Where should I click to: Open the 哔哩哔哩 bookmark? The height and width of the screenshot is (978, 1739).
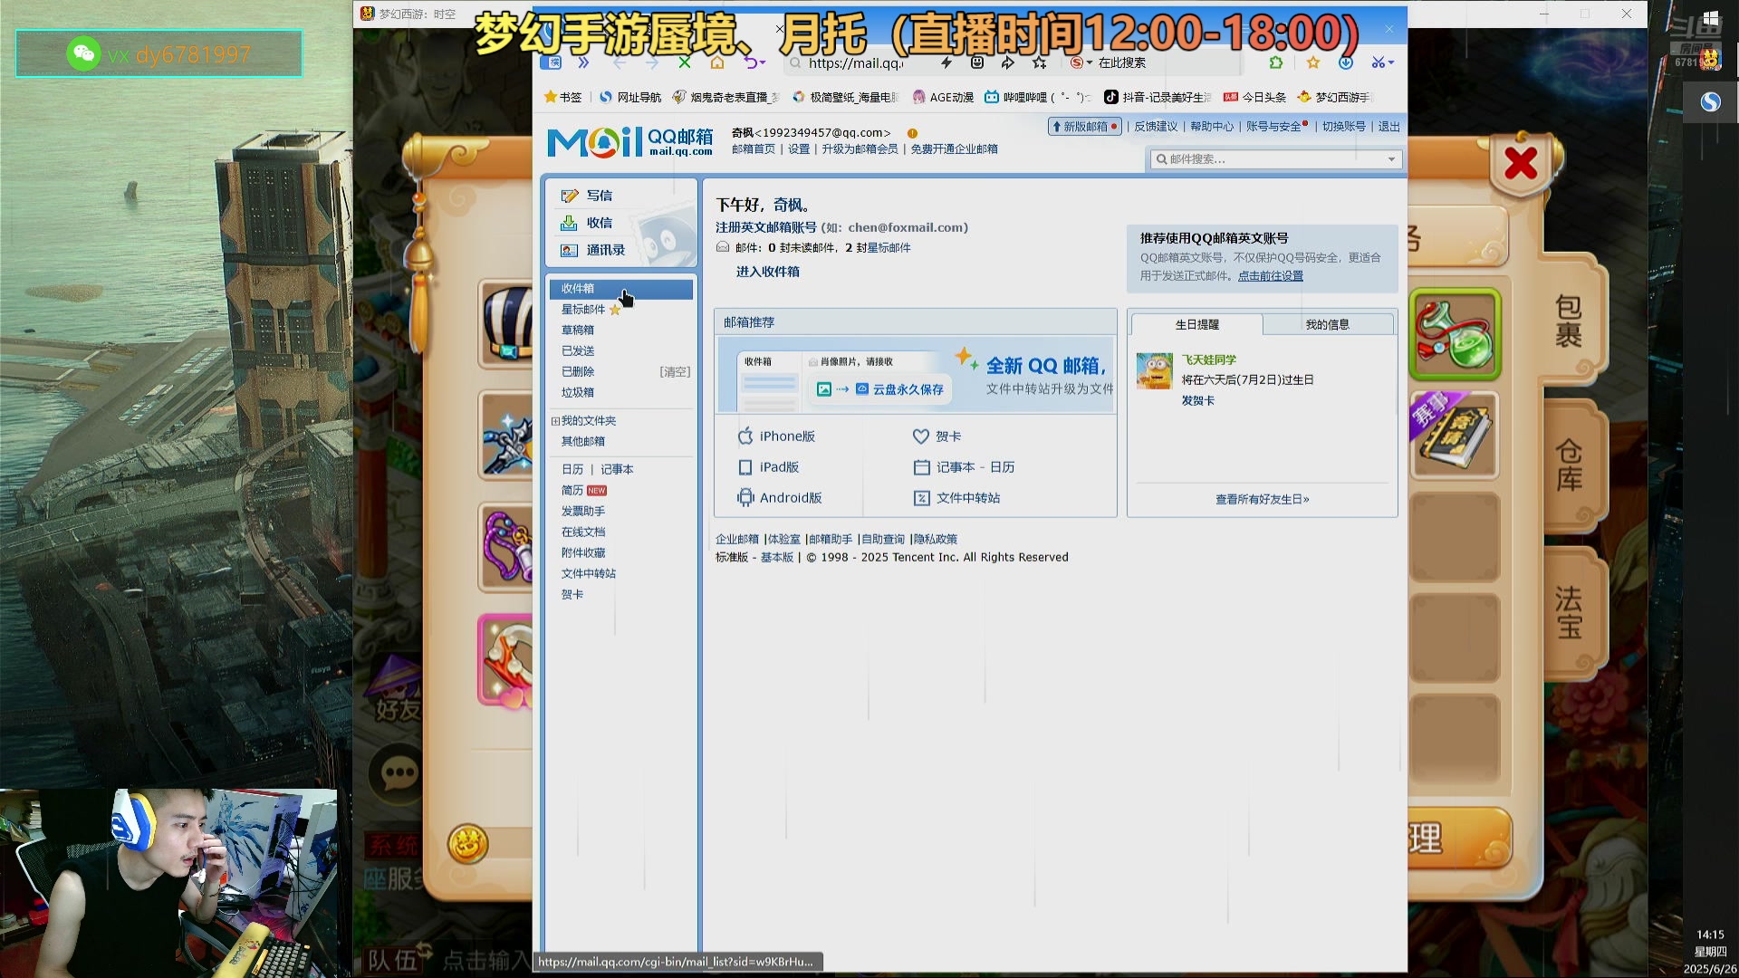pos(1037,97)
